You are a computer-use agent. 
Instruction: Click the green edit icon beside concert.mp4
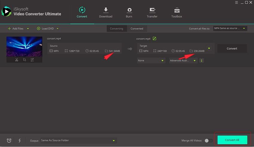(154, 38)
